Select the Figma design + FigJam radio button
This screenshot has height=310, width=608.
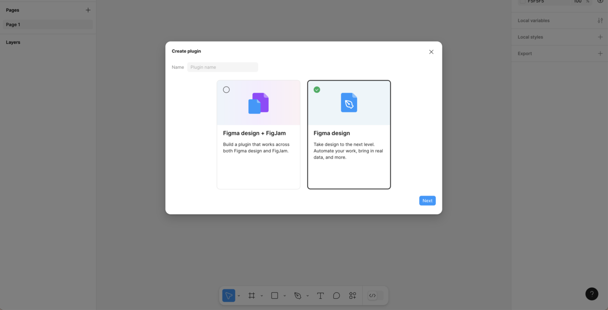[226, 90]
